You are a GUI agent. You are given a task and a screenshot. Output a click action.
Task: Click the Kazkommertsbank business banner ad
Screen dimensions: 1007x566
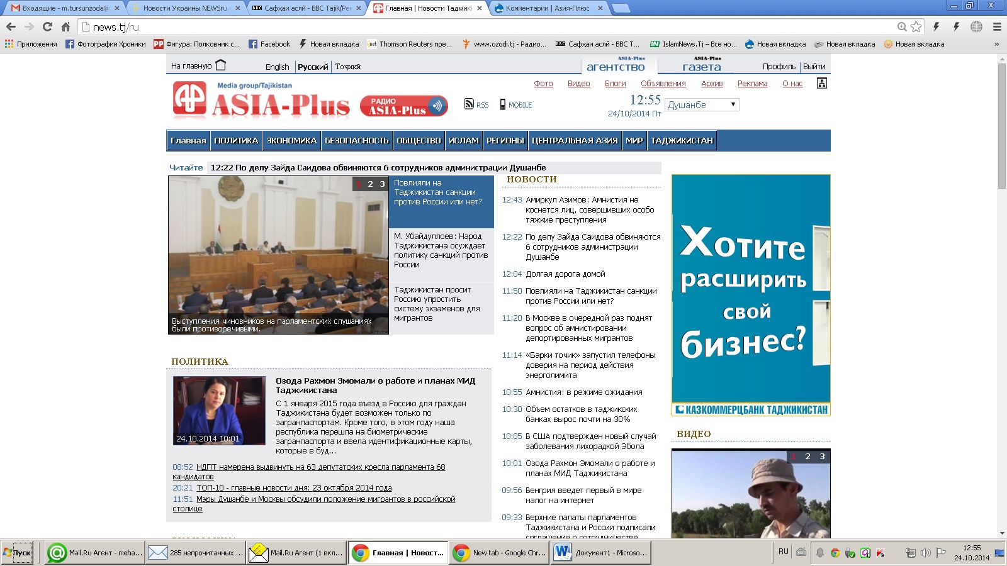[751, 296]
